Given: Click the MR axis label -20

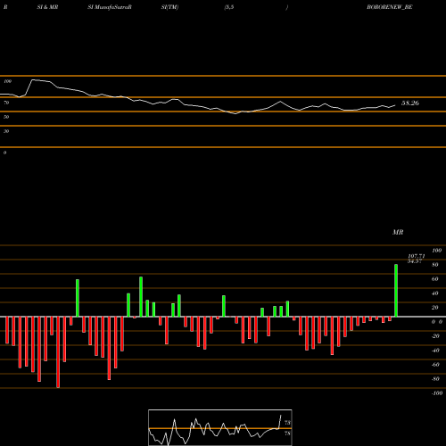Looking at the screenshot, I should [x=435, y=336].
